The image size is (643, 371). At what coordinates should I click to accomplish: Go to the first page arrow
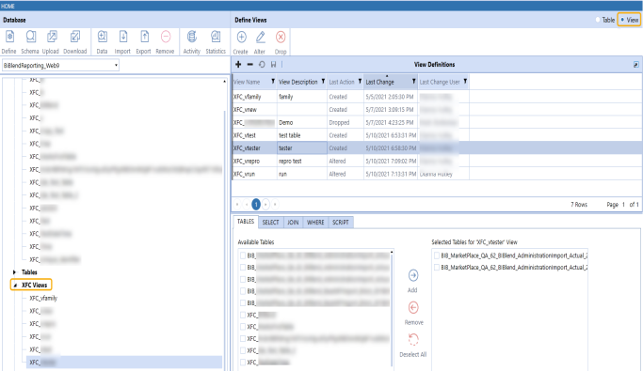pyautogui.click(x=237, y=204)
